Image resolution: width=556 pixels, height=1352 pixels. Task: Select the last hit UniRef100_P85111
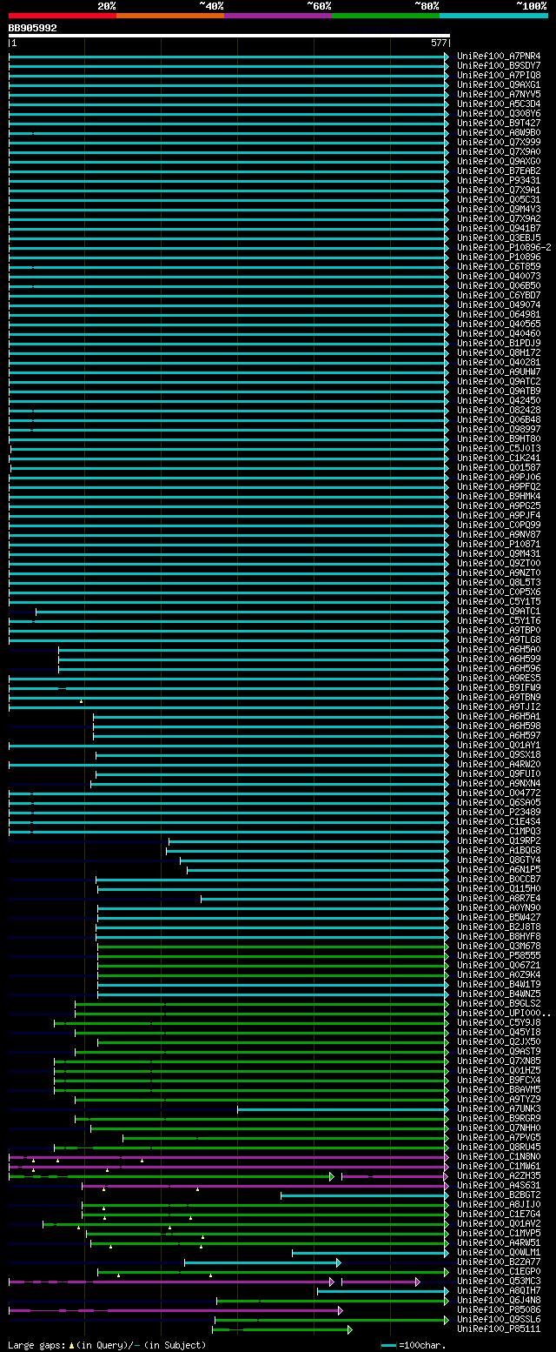[499, 1329]
